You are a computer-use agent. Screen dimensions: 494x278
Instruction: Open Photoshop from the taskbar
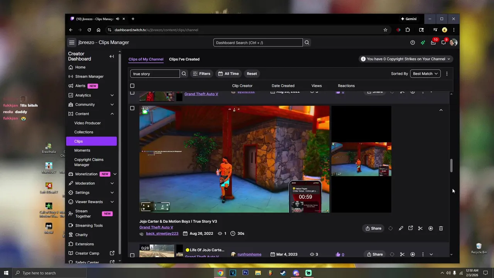245,273
